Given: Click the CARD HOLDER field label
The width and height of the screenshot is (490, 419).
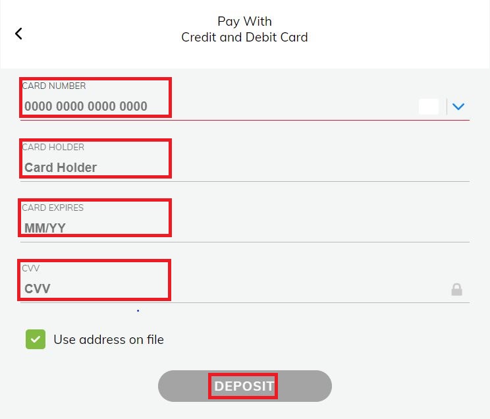Looking at the screenshot, I should tap(53, 148).
